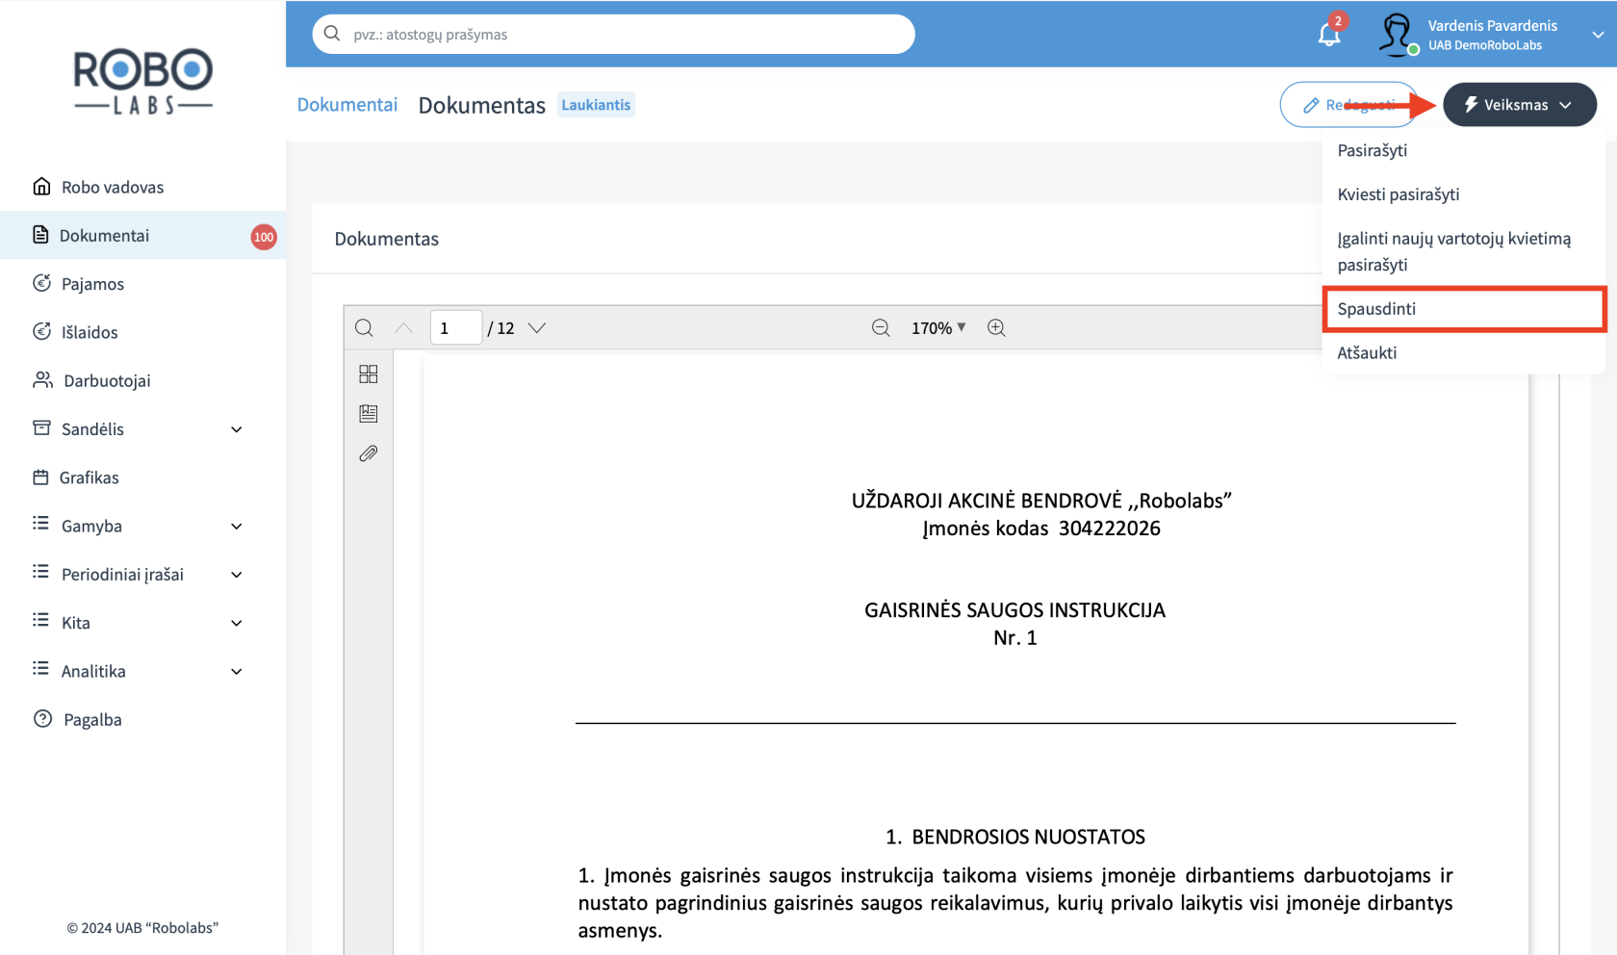Open the 170% zoom level dropdown

(938, 327)
